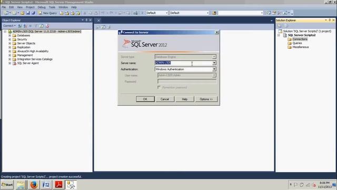Open the Window menu
337x190 pixels.
[x=63, y=7]
